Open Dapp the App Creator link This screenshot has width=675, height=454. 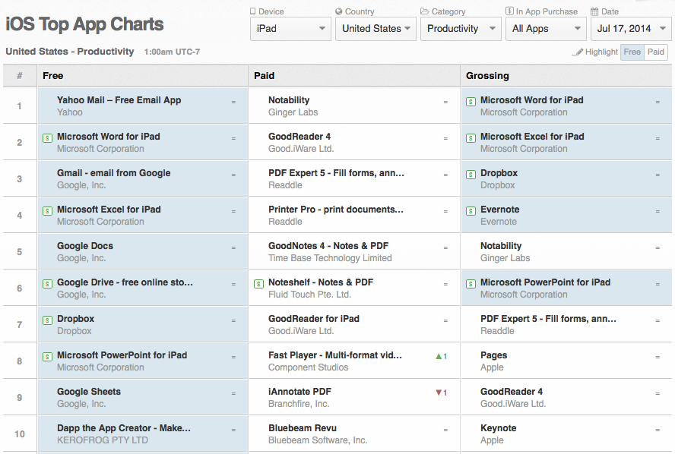[124, 428]
